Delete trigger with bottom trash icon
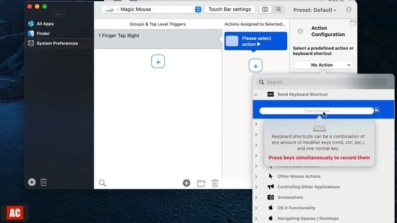Viewport: 397px width, 223px height. 215,183
